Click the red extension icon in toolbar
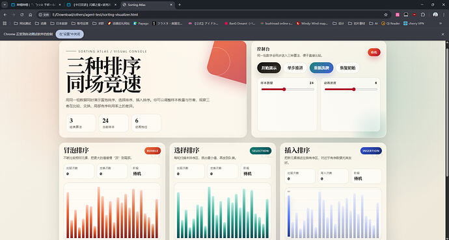This screenshot has height=240, width=449. point(415,14)
